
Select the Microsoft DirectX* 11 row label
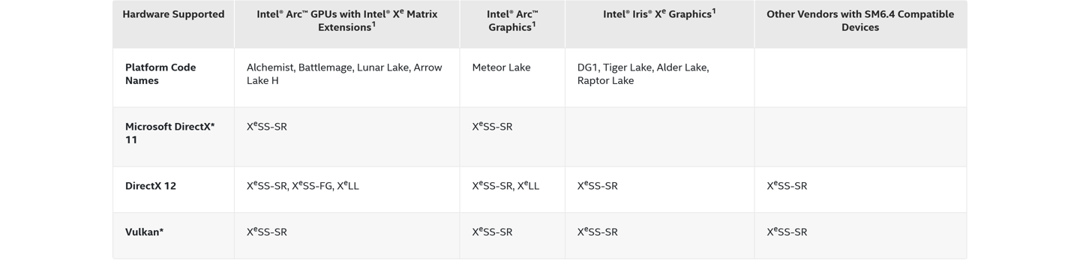click(x=170, y=133)
